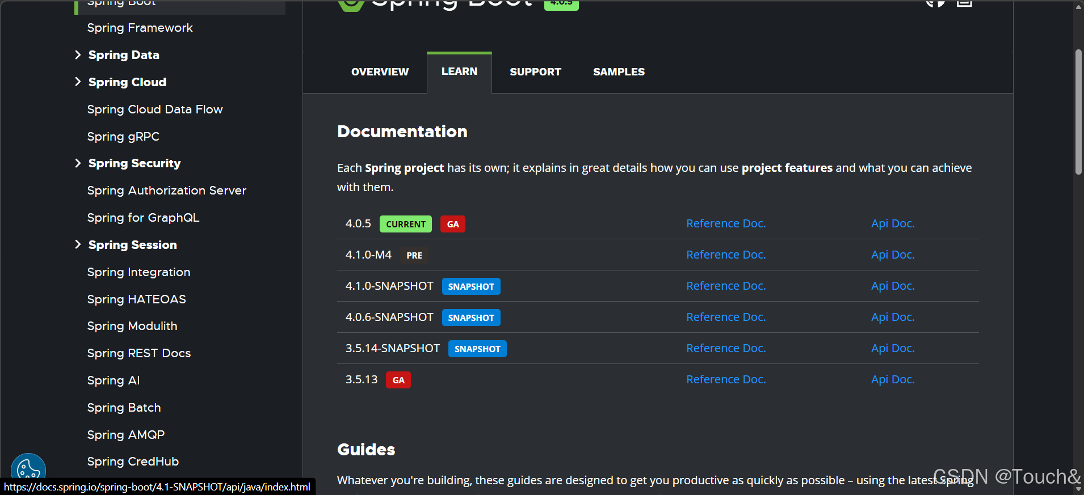Image resolution: width=1084 pixels, height=495 pixels.
Task: Click the scrollbar up arrow
Action: [1078, 6]
